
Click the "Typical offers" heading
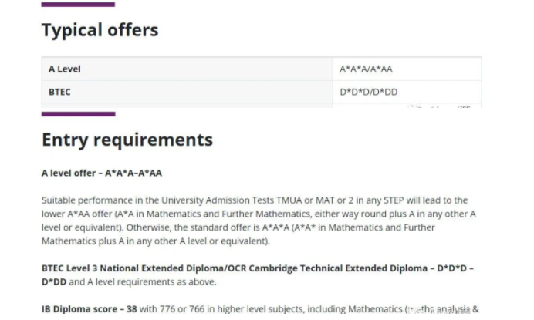click(x=100, y=31)
